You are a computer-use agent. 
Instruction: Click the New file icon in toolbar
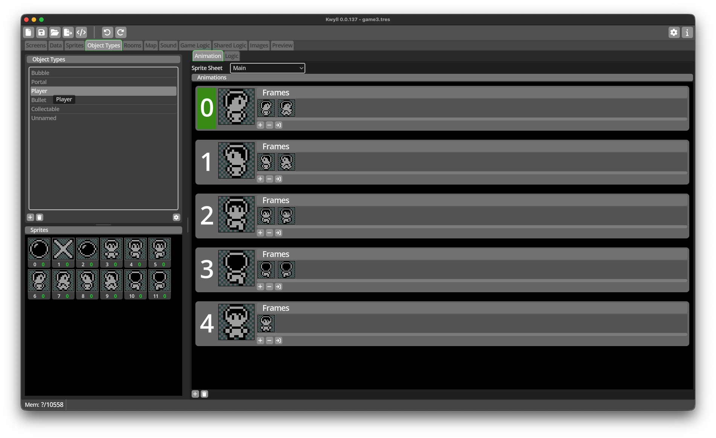tap(29, 32)
